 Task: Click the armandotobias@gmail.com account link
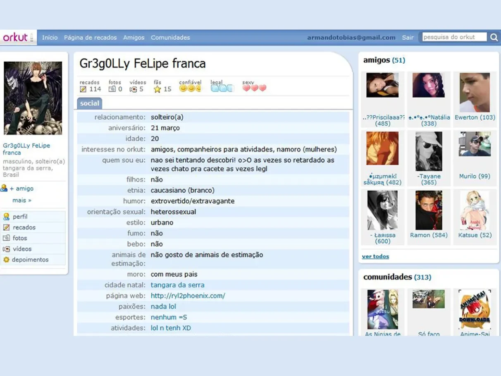pyautogui.click(x=351, y=37)
